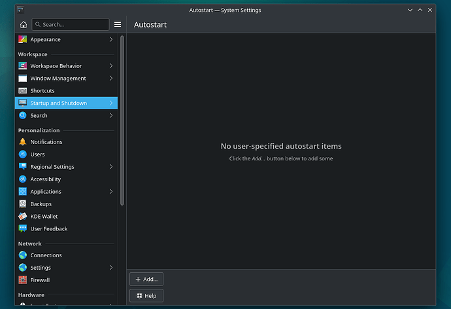451x309 pixels.
Task: Click the Appearance paint icon
Action: (22, 39)
